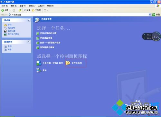
Task: Click the forward arrow toolbar icon
Action: coord(14,10)
